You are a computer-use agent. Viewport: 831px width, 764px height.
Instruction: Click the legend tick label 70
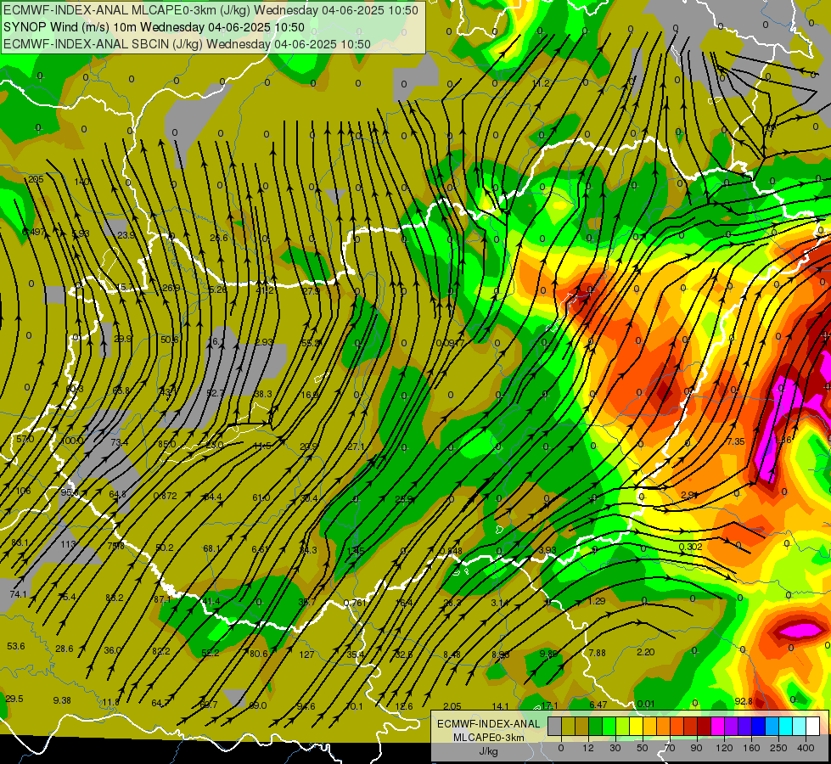pos(670,748)
